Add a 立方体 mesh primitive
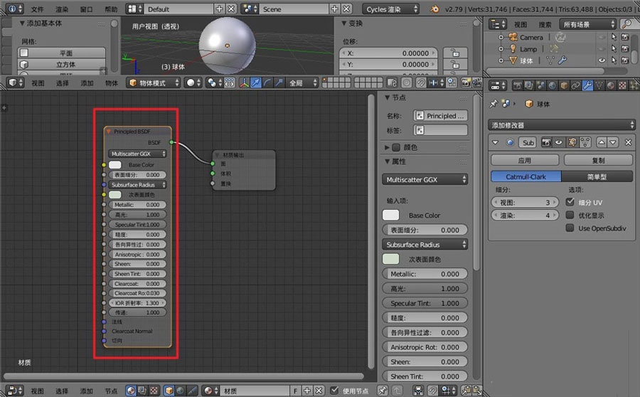Image resolution: width=640 pixels, height=397 pixels. point(62,65)
